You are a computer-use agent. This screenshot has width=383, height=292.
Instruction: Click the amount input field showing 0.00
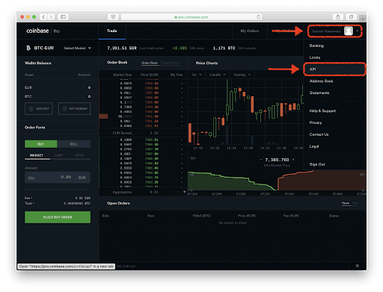click(x=58, y=177)
